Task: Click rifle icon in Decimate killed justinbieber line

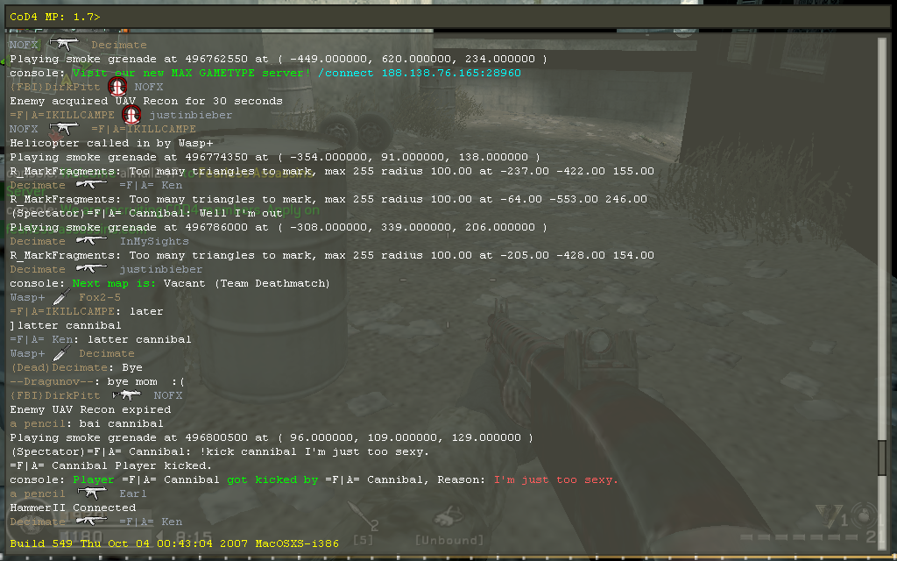Action: tap(91, 268)
